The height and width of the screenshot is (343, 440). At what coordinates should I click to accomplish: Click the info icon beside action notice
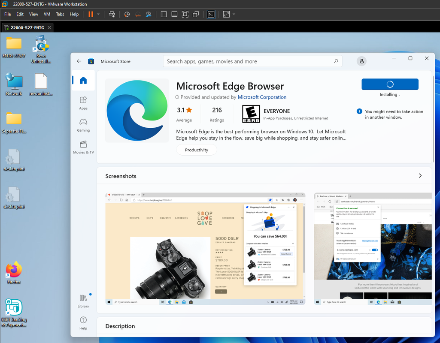359,111
